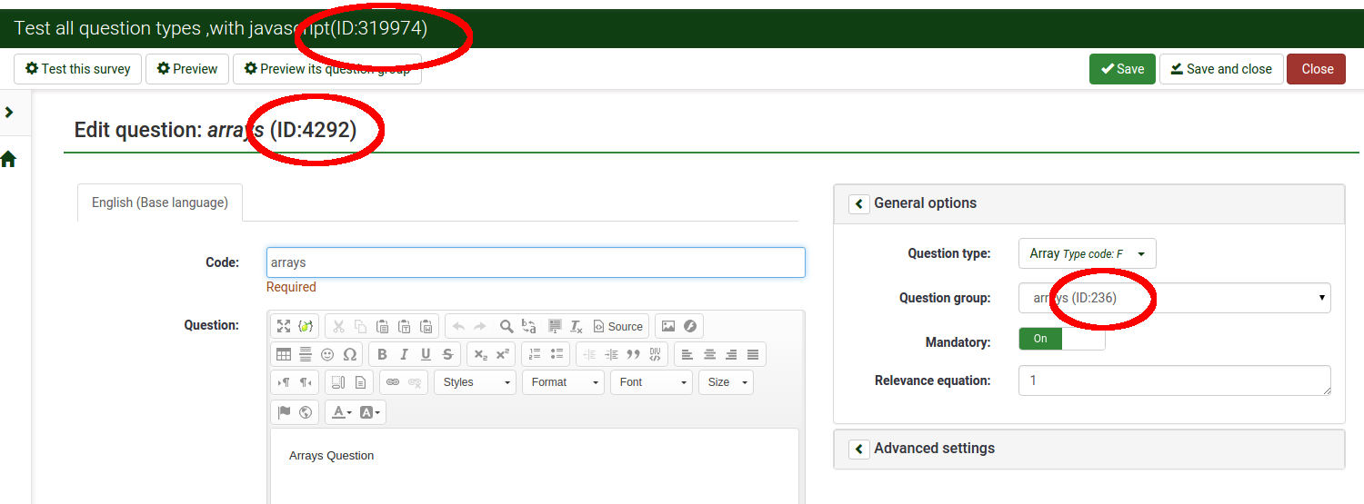Toggle the Mandatory switch
This screenshot has width=1364, height=504.
pos(1061,339)
